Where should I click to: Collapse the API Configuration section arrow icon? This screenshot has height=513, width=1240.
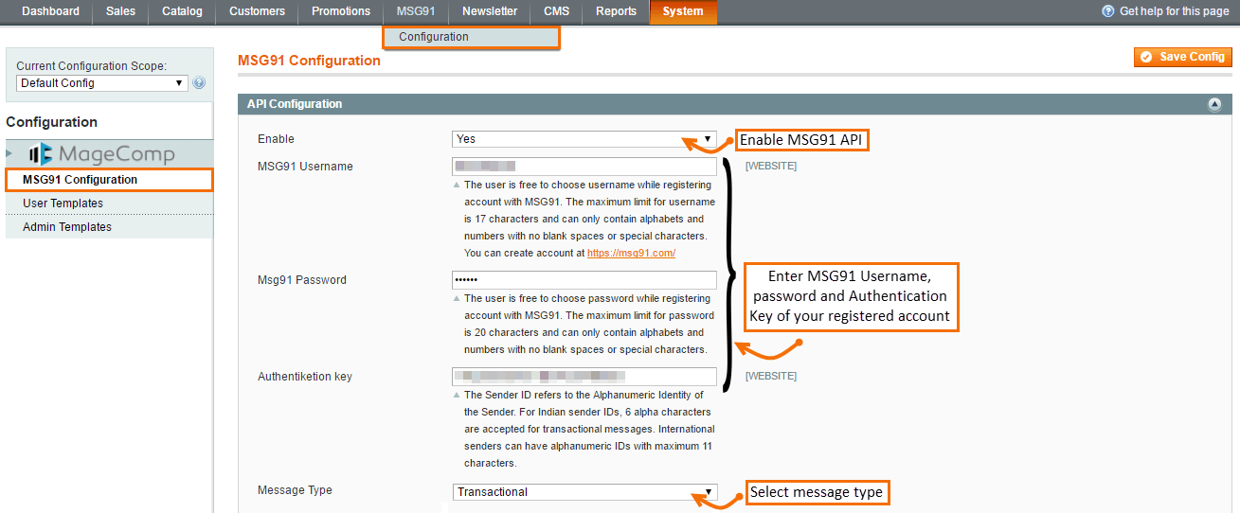click(1214, 105)
